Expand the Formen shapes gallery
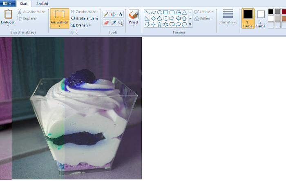Image resolution: width=286 pixels, height=181 pixels. [190, 24]
